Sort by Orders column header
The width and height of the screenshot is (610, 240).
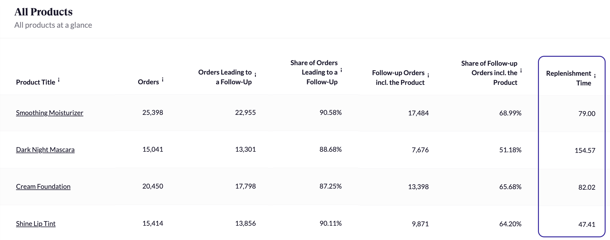point(148,82)
